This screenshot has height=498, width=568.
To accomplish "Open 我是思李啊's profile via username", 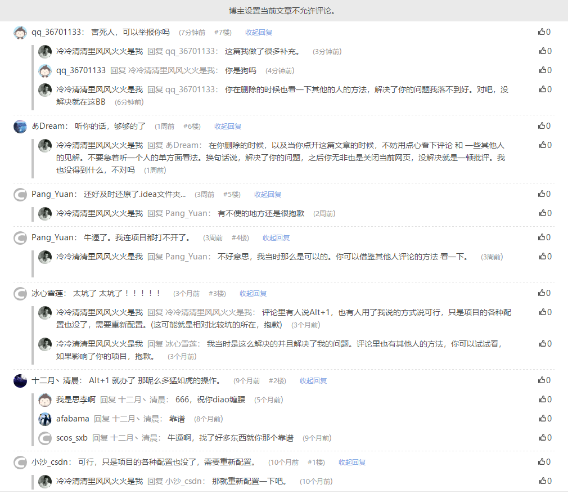I will point(76,400).
